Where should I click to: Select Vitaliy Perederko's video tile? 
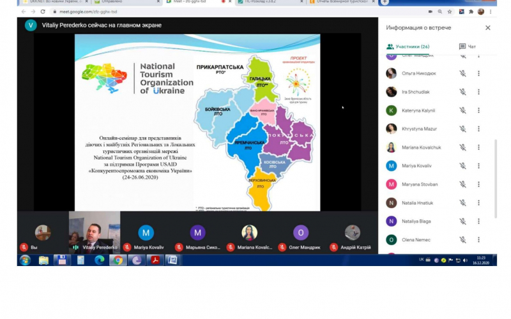pos(95,232)
